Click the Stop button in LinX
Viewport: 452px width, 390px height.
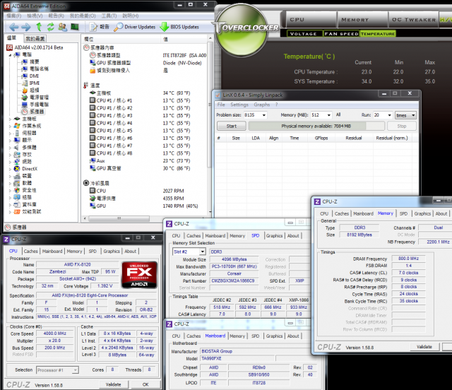click(402, 126)
